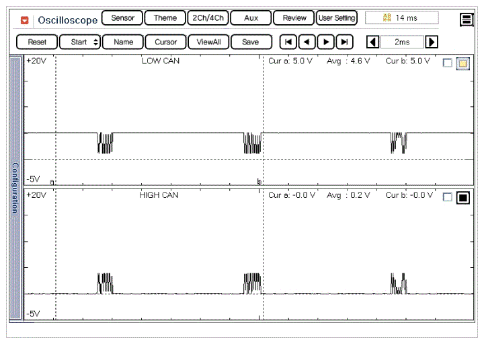
Task: Click HIGH CAN Avg 0.2 V reading
Action: point(348,195)
